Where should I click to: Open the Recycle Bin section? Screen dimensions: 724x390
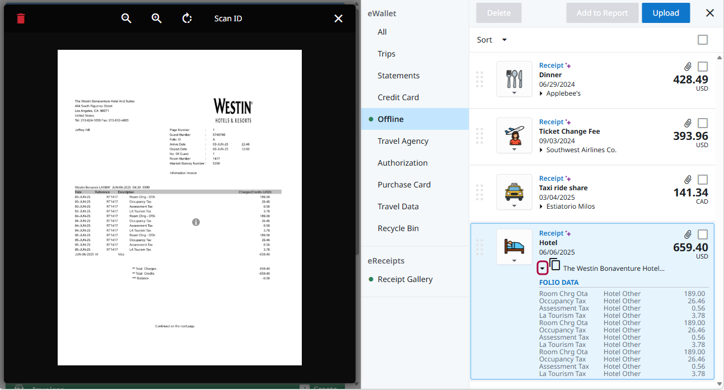pos(398,228)
